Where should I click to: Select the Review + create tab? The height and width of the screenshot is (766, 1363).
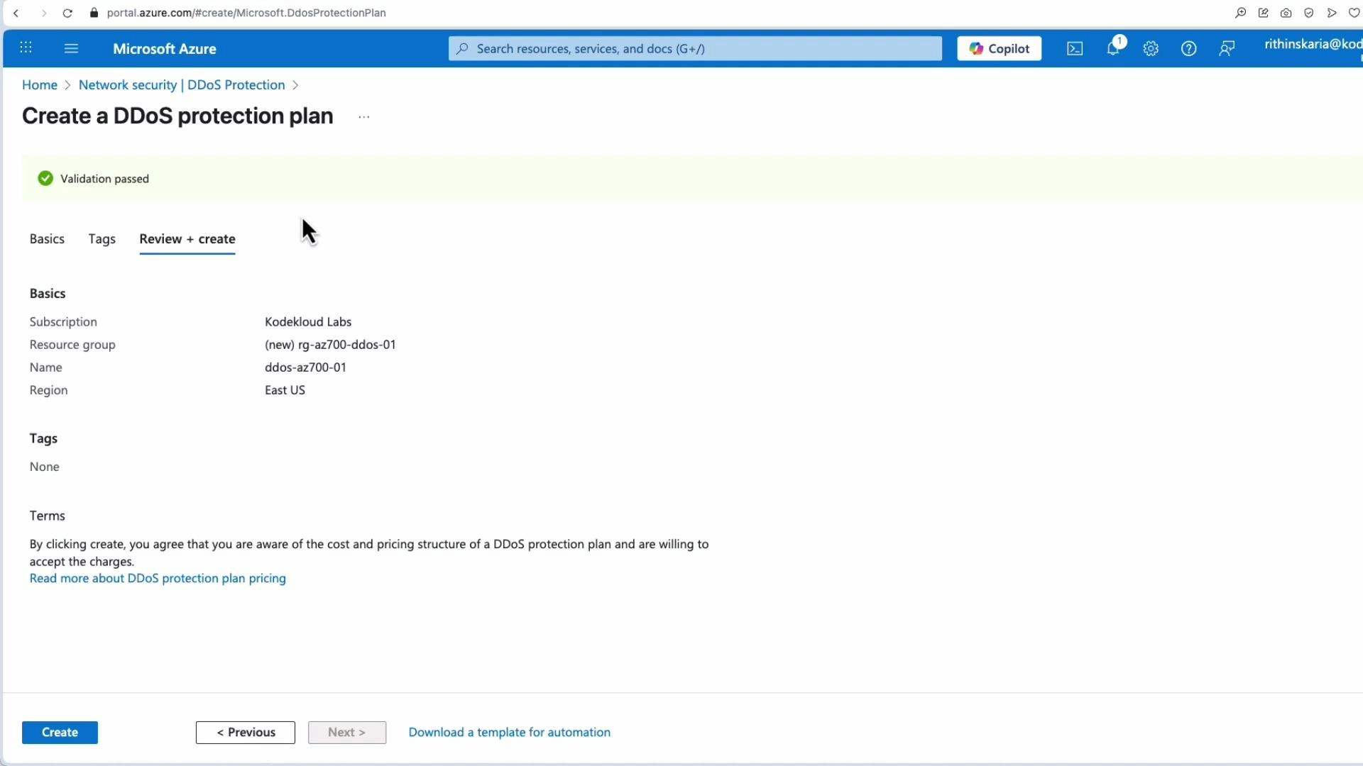point(187,240)
